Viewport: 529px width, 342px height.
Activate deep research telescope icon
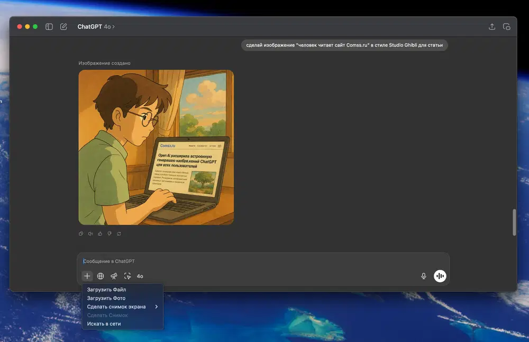tap(114, 276)
